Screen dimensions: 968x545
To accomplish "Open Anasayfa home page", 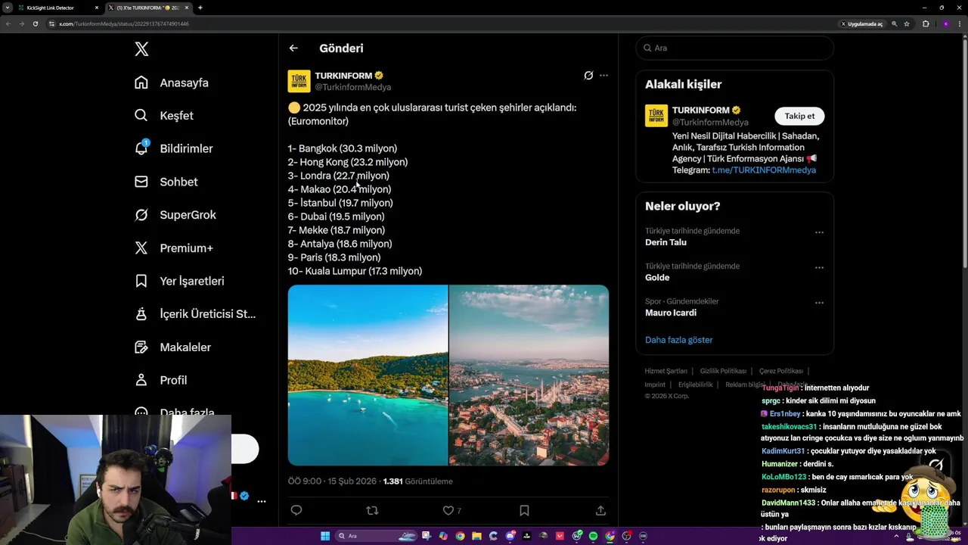I will point(172,83).
